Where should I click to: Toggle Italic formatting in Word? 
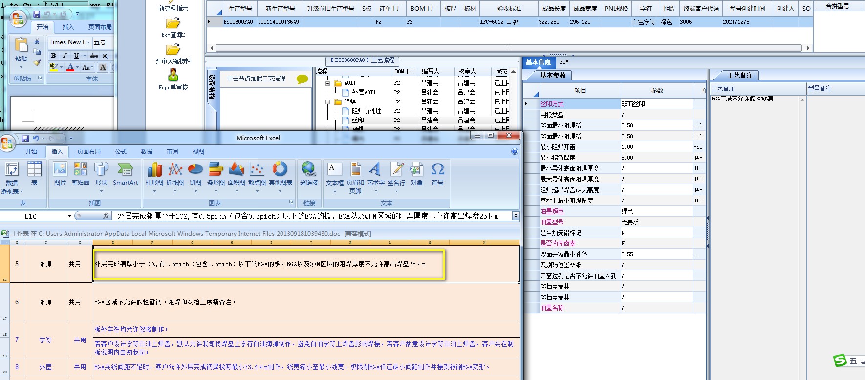65,56
